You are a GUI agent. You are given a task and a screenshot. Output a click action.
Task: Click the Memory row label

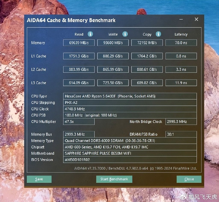click(x=38, y=43)
